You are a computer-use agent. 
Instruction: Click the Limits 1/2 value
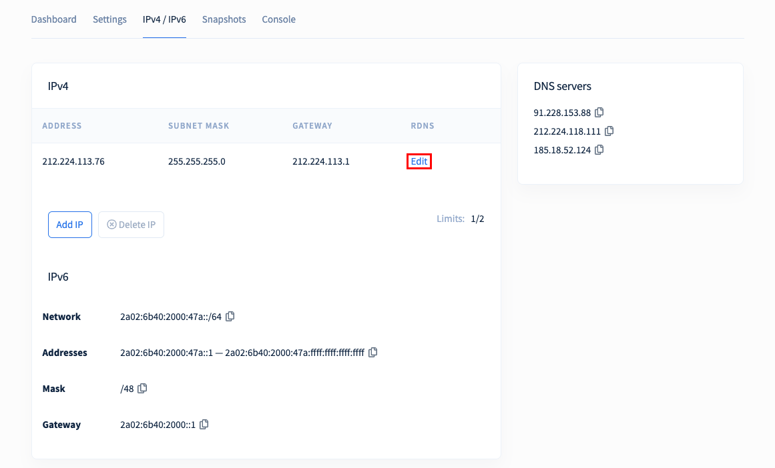point(477,219)
